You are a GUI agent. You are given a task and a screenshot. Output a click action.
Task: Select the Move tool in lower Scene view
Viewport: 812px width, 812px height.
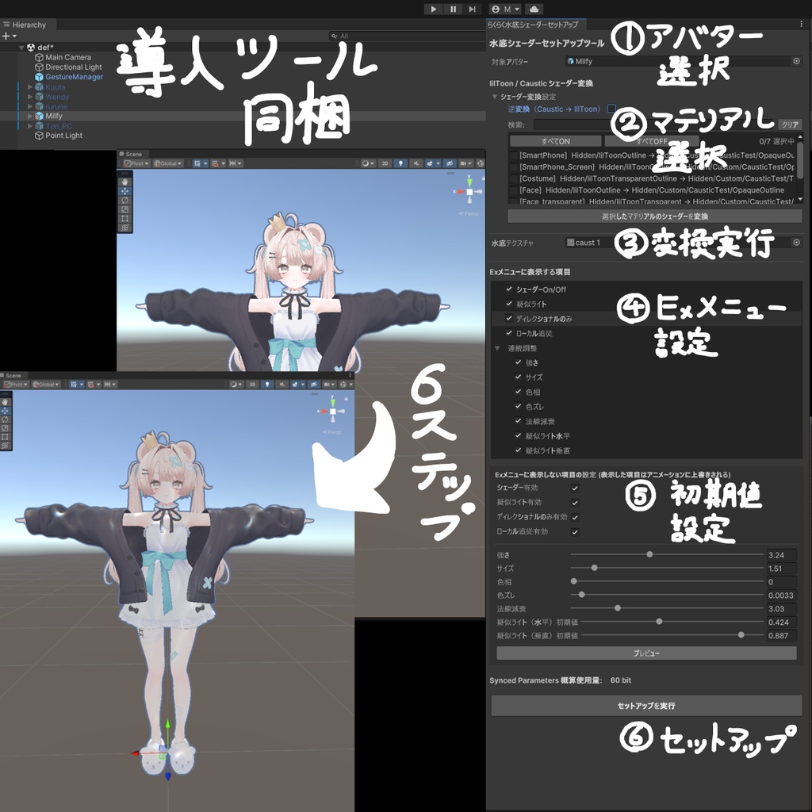click(x=6, y=411)
